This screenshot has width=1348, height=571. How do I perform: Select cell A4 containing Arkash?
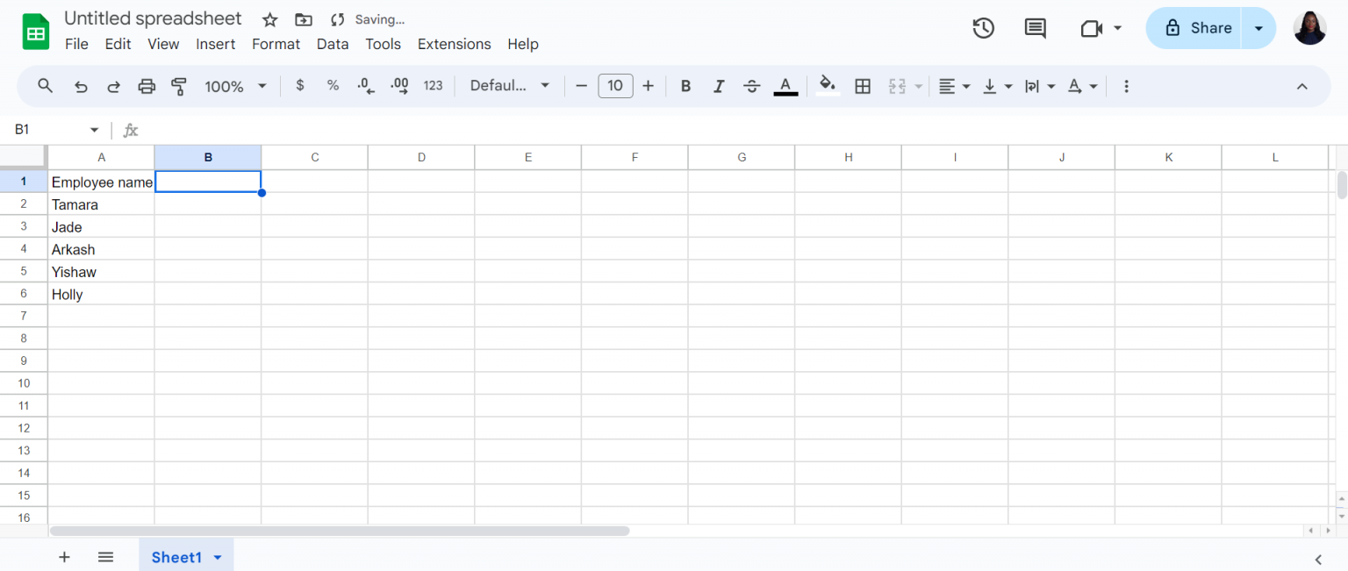[102, 249]
